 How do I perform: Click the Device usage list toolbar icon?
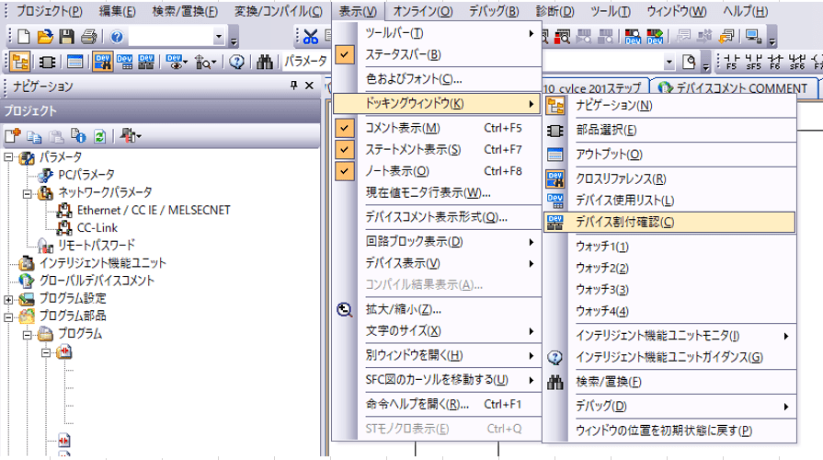coord(124,62)
